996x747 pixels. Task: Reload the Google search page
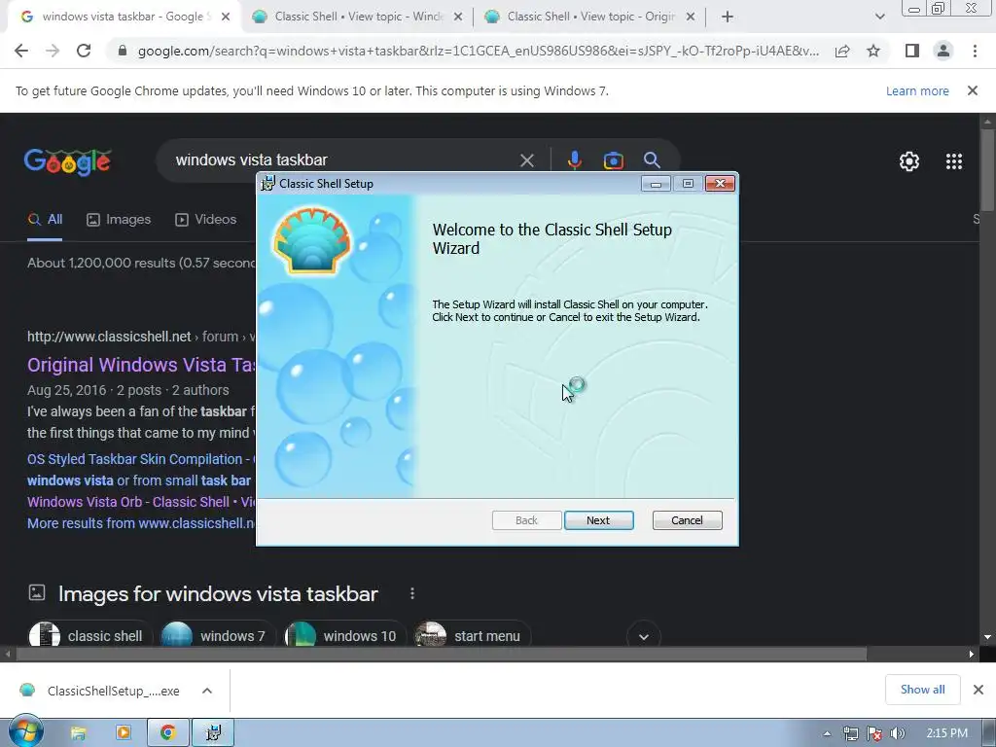pyautogui.click(x=84, y=51)
